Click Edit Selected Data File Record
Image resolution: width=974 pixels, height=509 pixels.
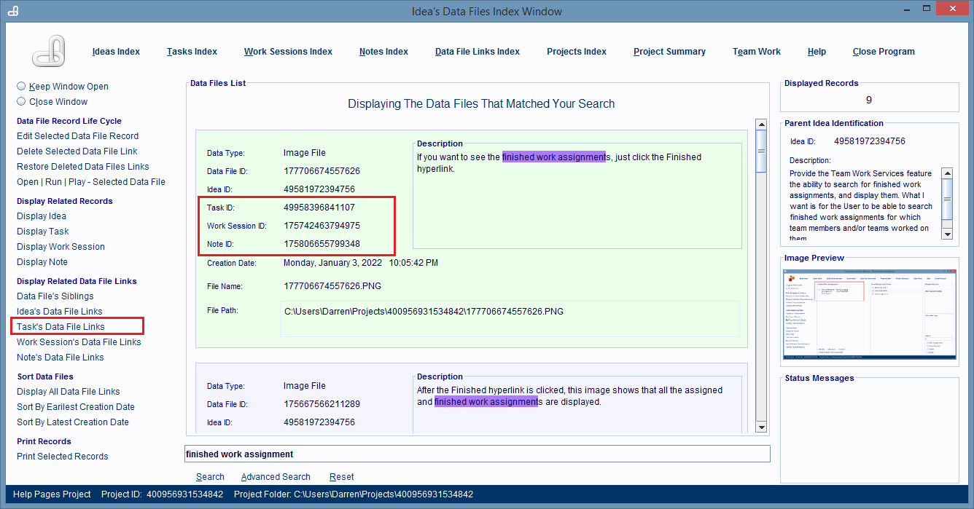click(77, 136)
